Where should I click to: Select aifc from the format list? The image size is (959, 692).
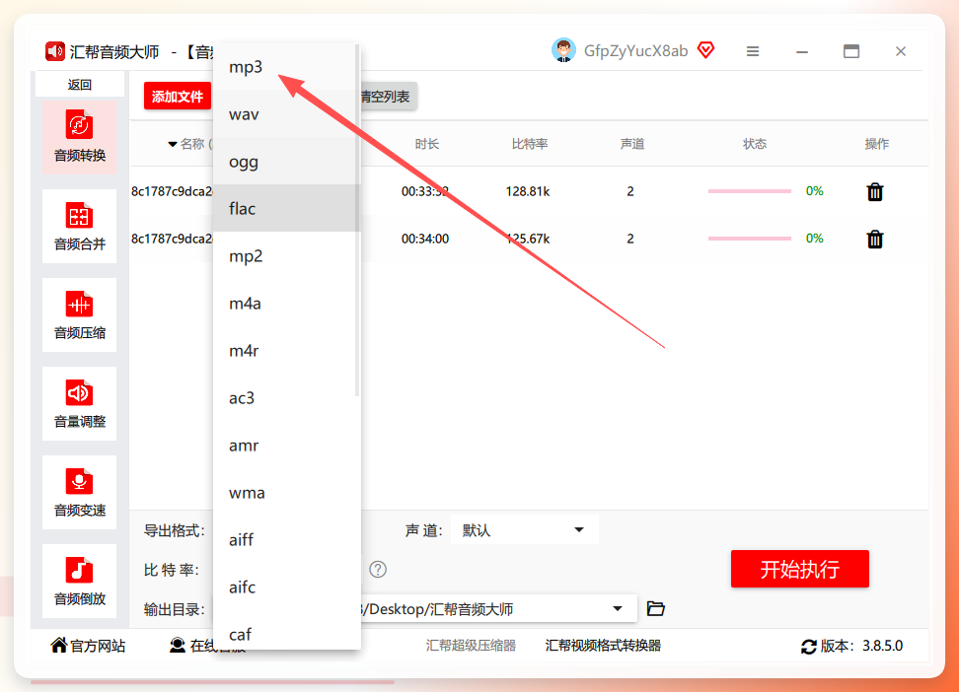click(x=284, y=587)
